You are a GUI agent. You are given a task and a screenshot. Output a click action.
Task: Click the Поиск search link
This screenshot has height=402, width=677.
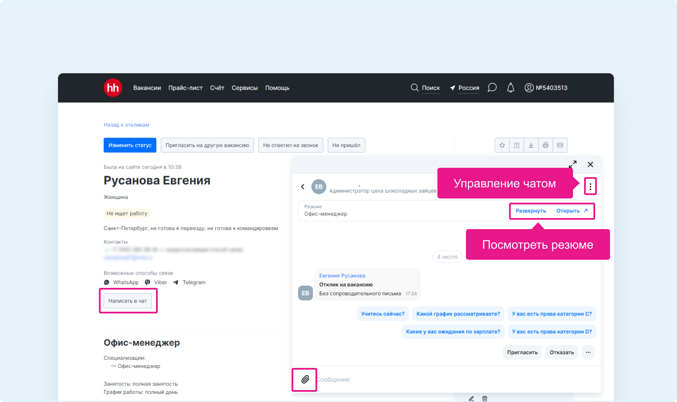click(431, 88)
